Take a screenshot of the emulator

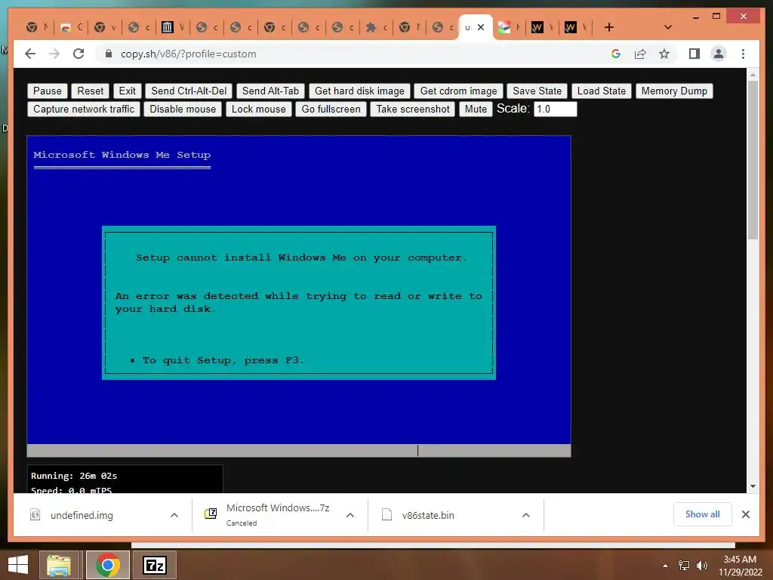[413, 109]
